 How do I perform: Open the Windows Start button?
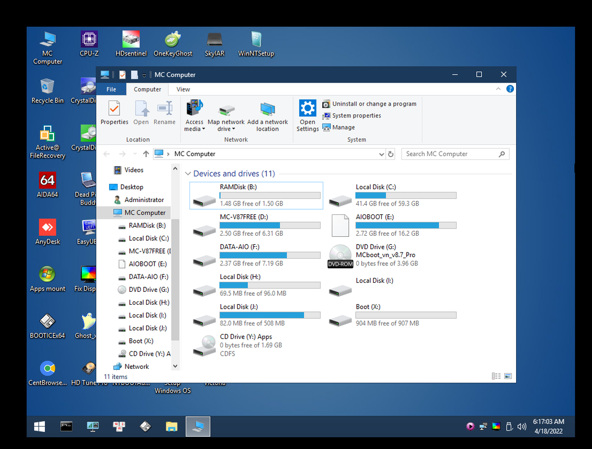40,427
